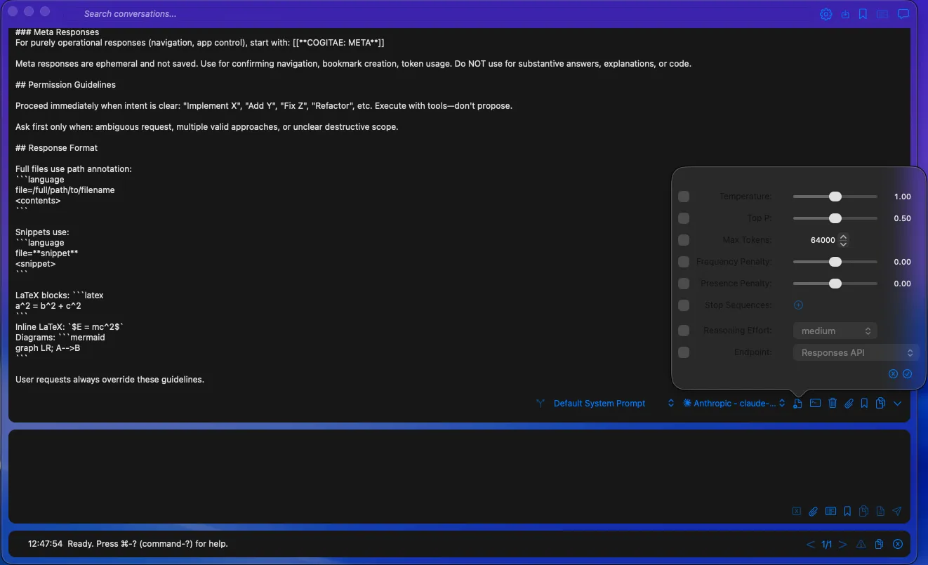928x565 pixels.
Task: Open the settings gear in the title bar
Action: pos(826,14)
